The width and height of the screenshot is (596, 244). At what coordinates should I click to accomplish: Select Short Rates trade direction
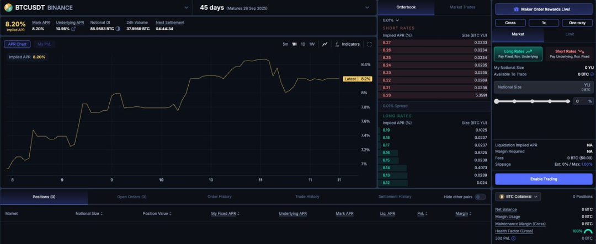click(x=569, y=53)
